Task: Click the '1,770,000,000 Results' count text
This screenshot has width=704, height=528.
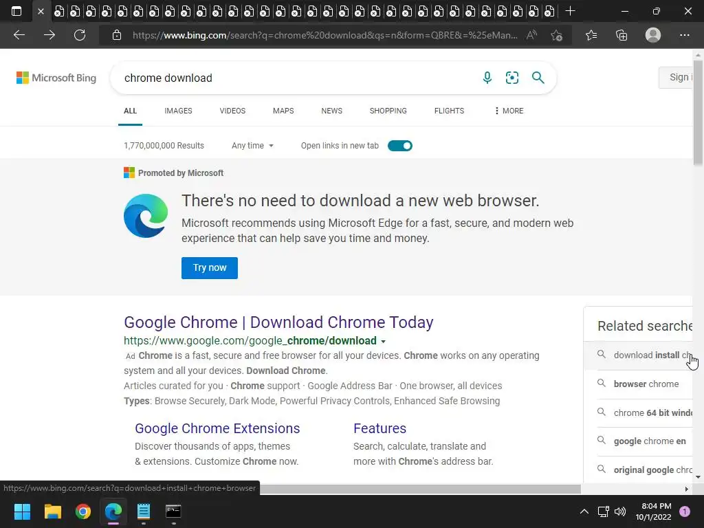Action: 164,146
